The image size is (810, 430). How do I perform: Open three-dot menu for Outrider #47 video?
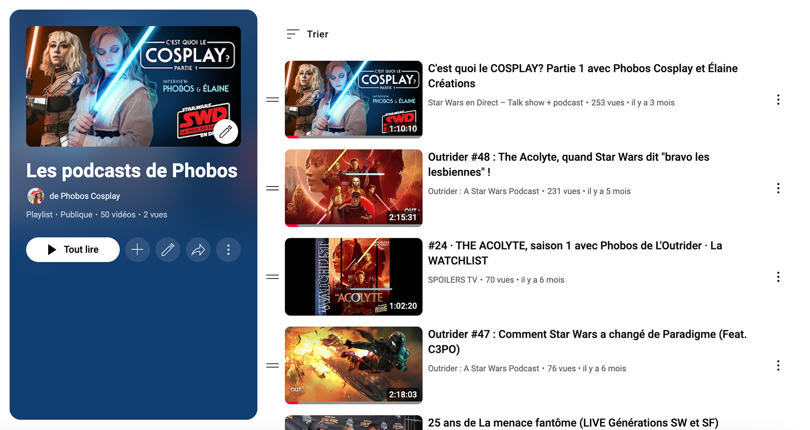[x=778, y=366]
